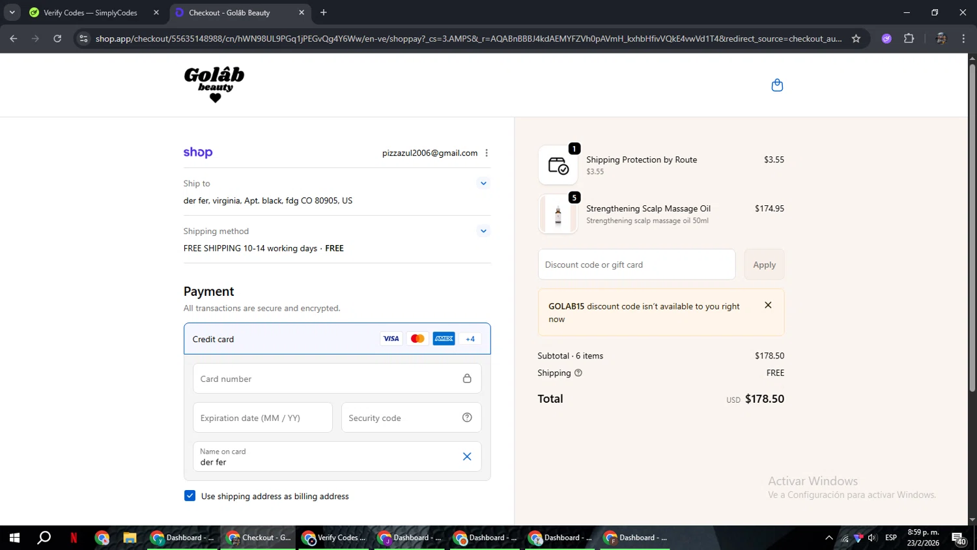The image size is (977, 550).
Task: Click the Subtotal · 6 items label
Action: click(571, 356)
